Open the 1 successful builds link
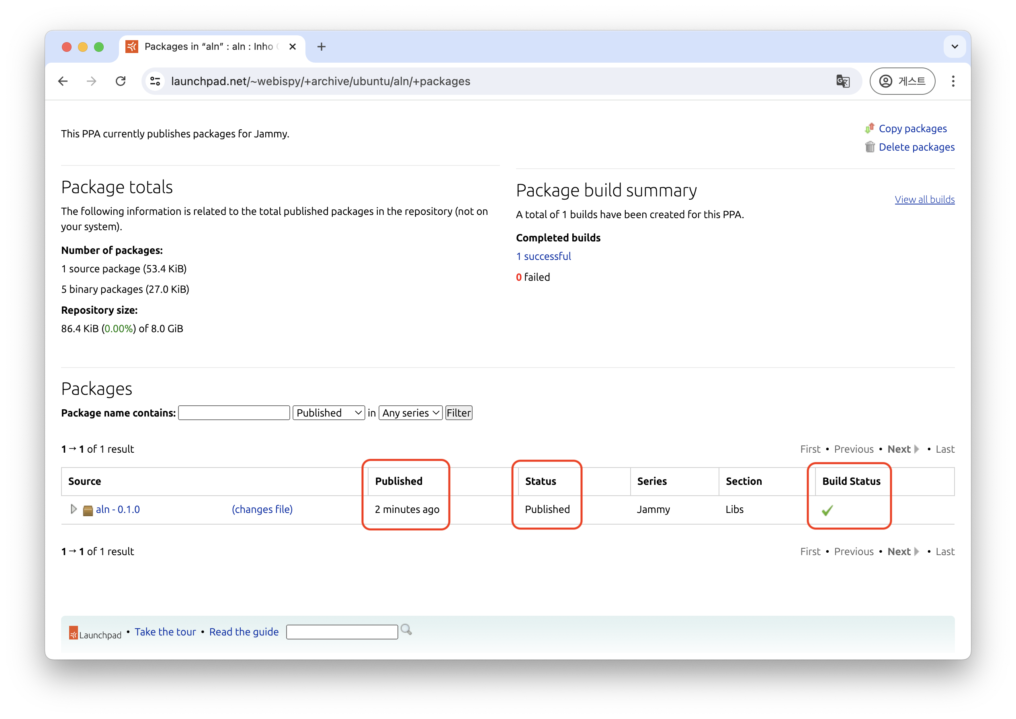1016x719 pixels. click(x=543, y=256)
